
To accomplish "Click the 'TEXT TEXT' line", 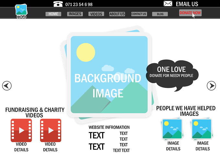I will 121,150.
